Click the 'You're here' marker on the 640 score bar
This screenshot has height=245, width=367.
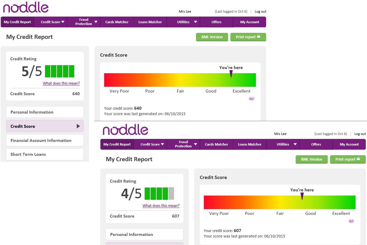(231, 74)
